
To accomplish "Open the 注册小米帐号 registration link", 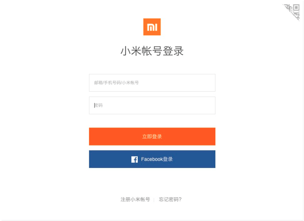I will pyautogui.click(x=135, y=200).
